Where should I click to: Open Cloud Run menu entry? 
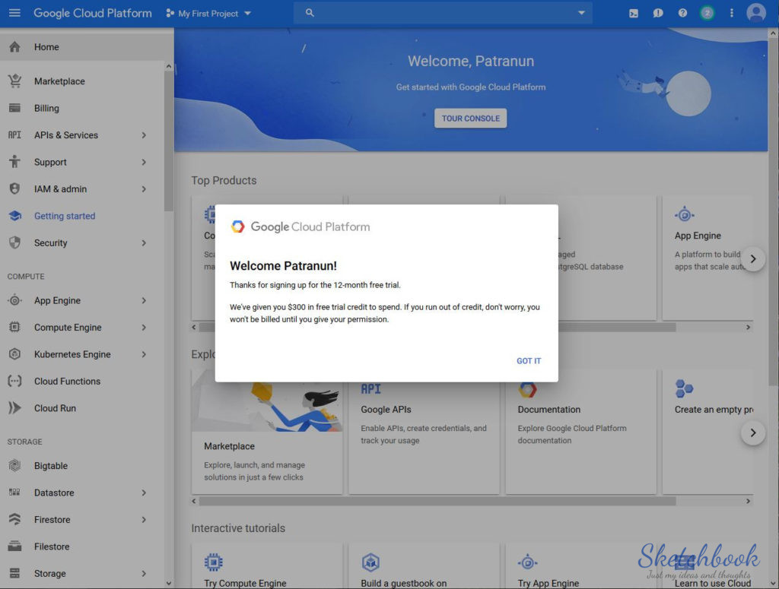coord(55,408)
